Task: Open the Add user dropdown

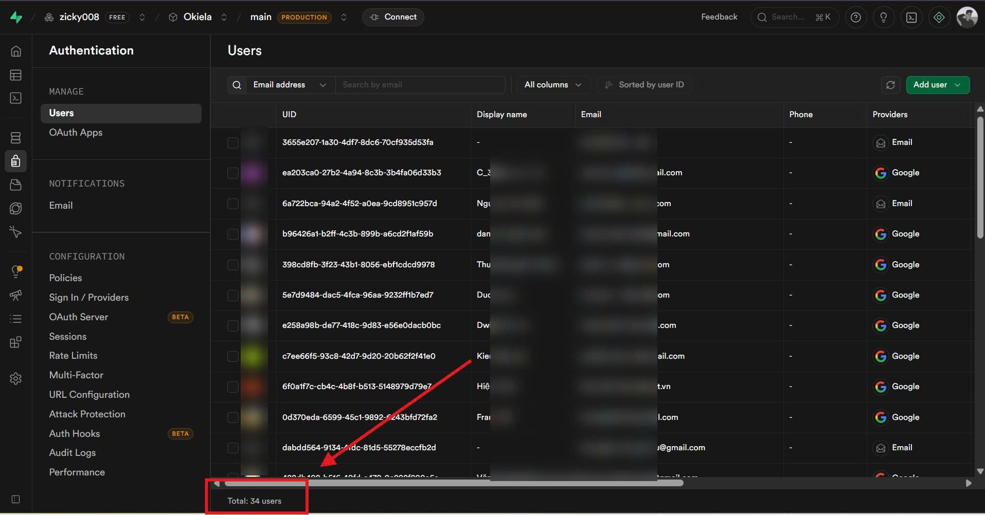Action: click(937, 85)
